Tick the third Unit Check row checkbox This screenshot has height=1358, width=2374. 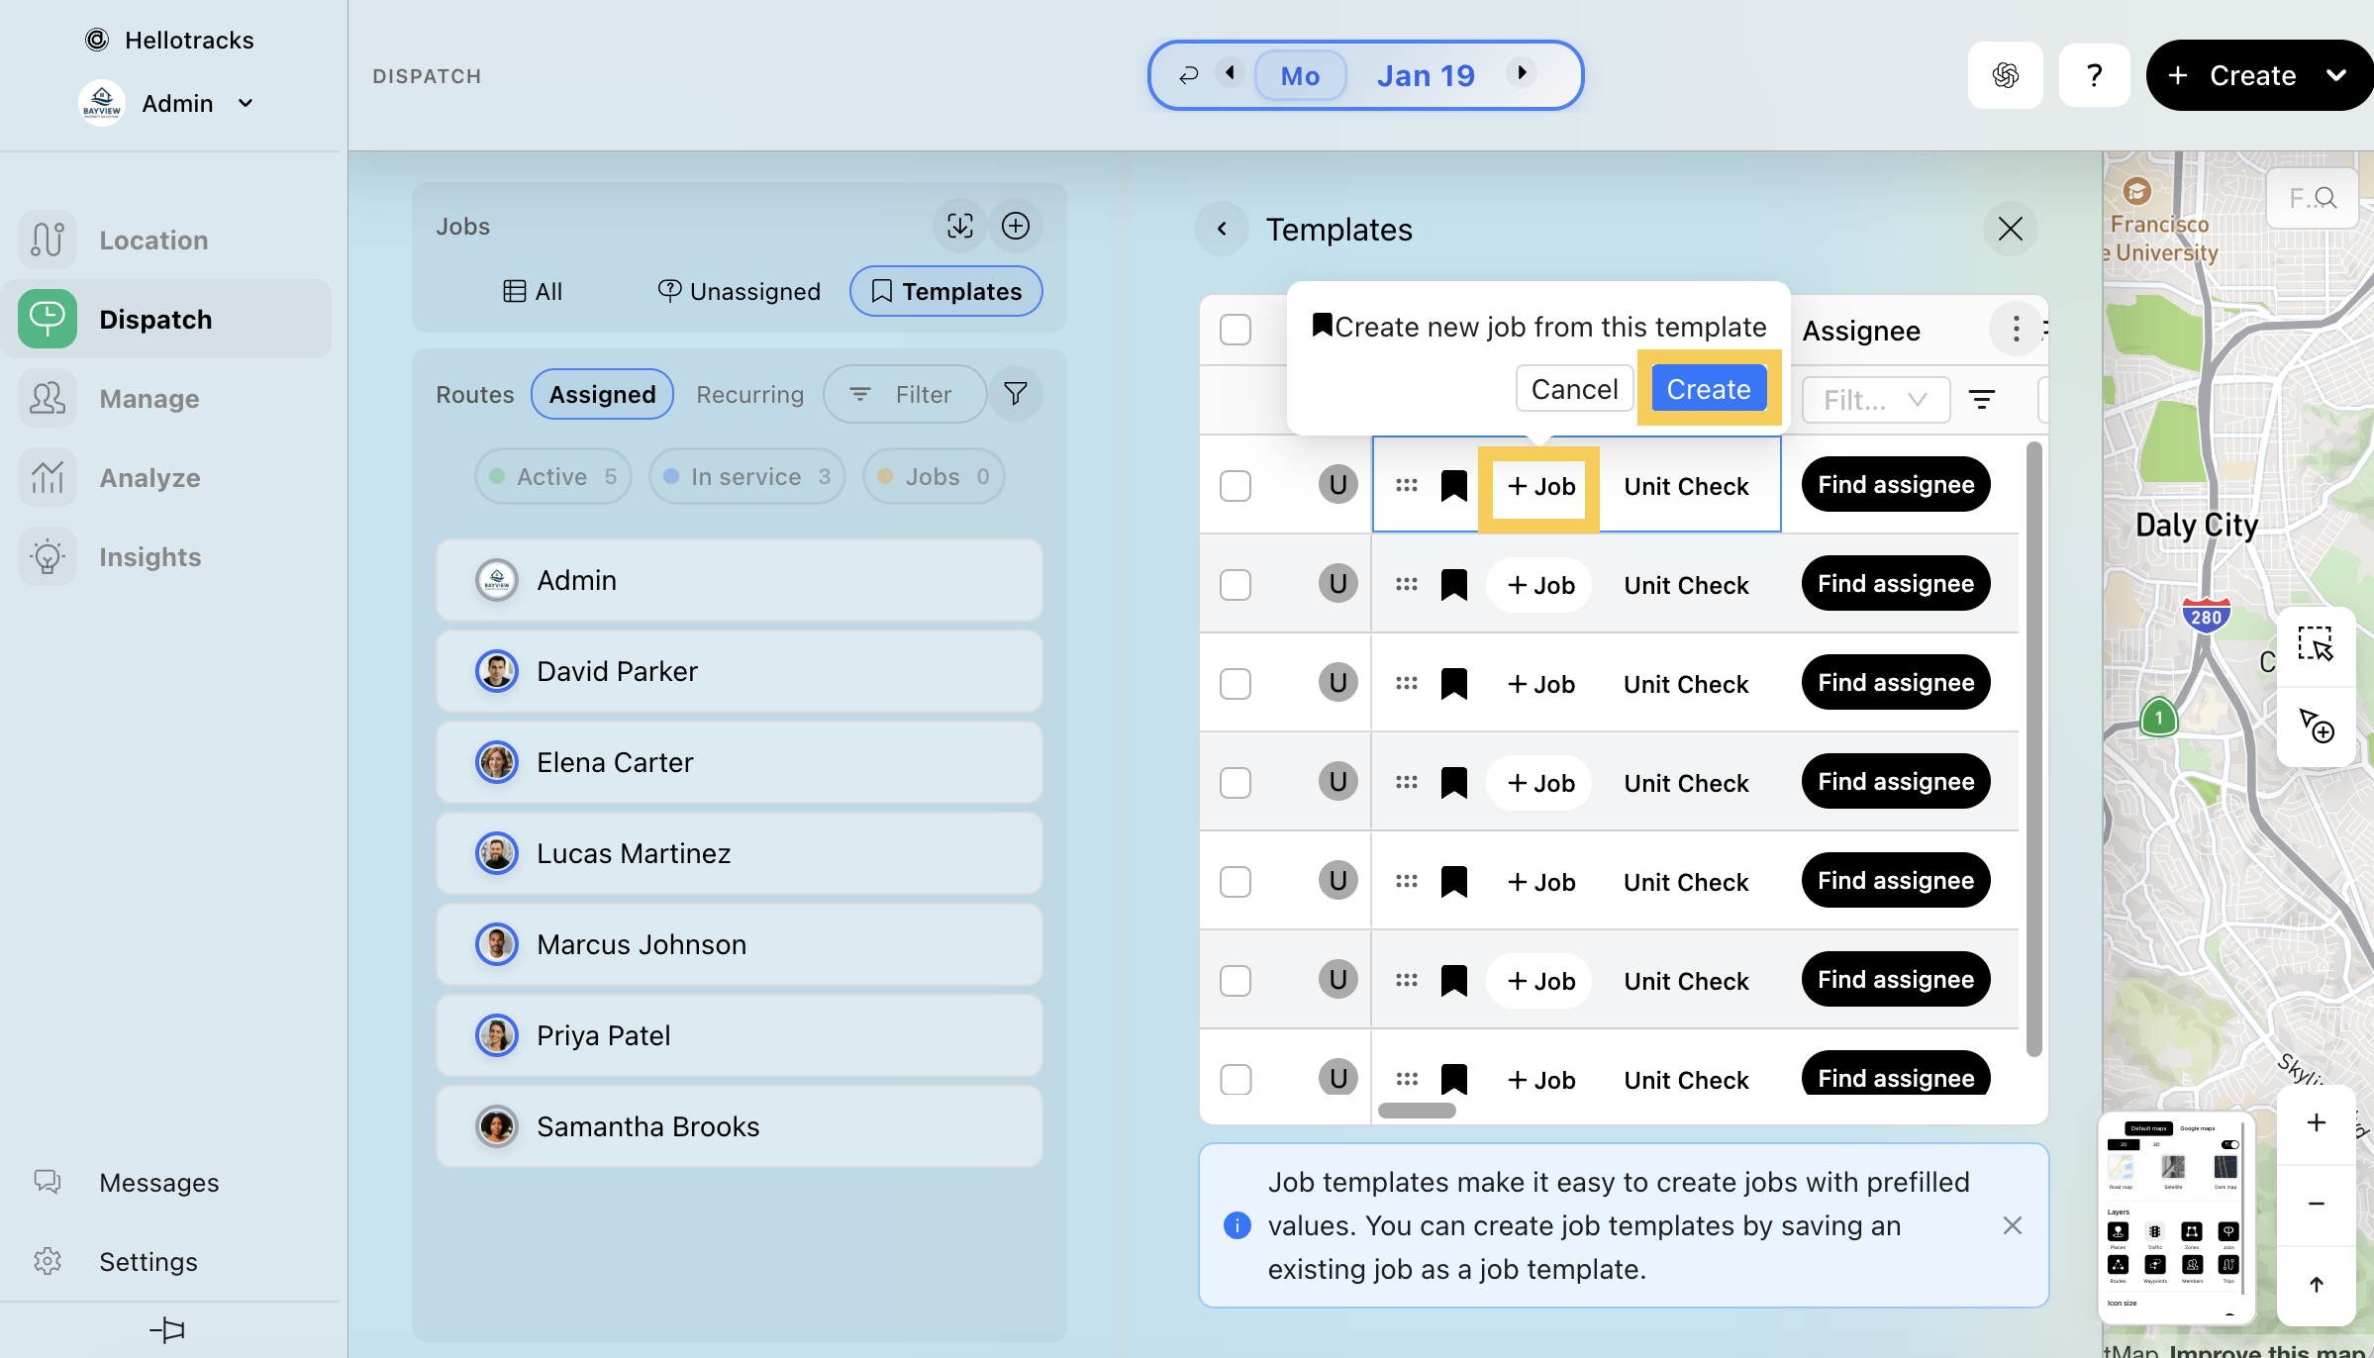1236,684
